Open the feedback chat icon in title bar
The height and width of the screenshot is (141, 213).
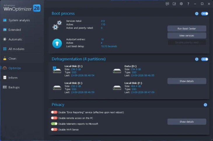(x=167, y=4)
